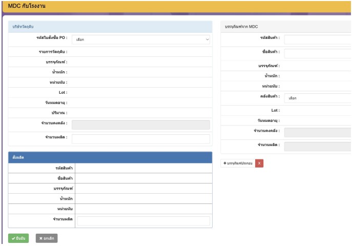The image size is (352, 246).
Task: Click จำนวนคงคลัง field in บริษัทวัตถุดิบ panel
Action: click(x=140, y=125)
